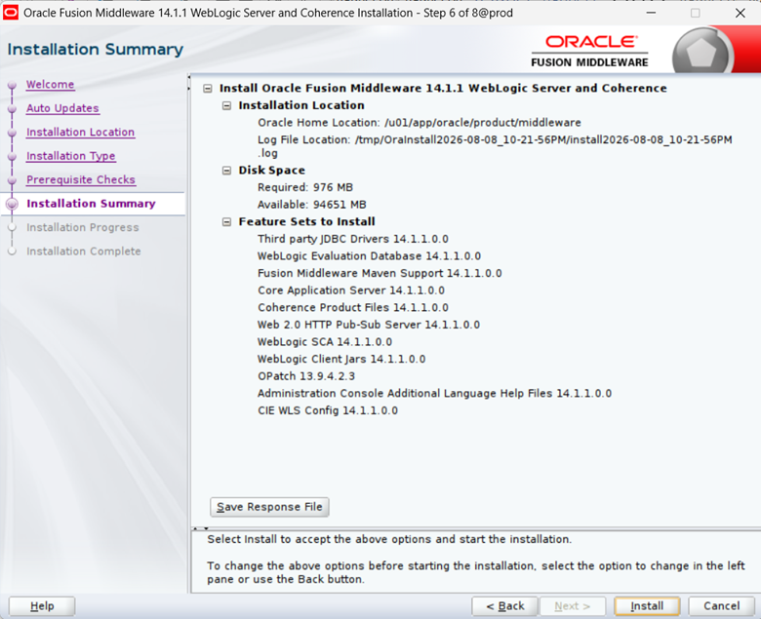The image size is (761, 619).
Task: Minimize the installer window
Action: click(x=651, y=13)
